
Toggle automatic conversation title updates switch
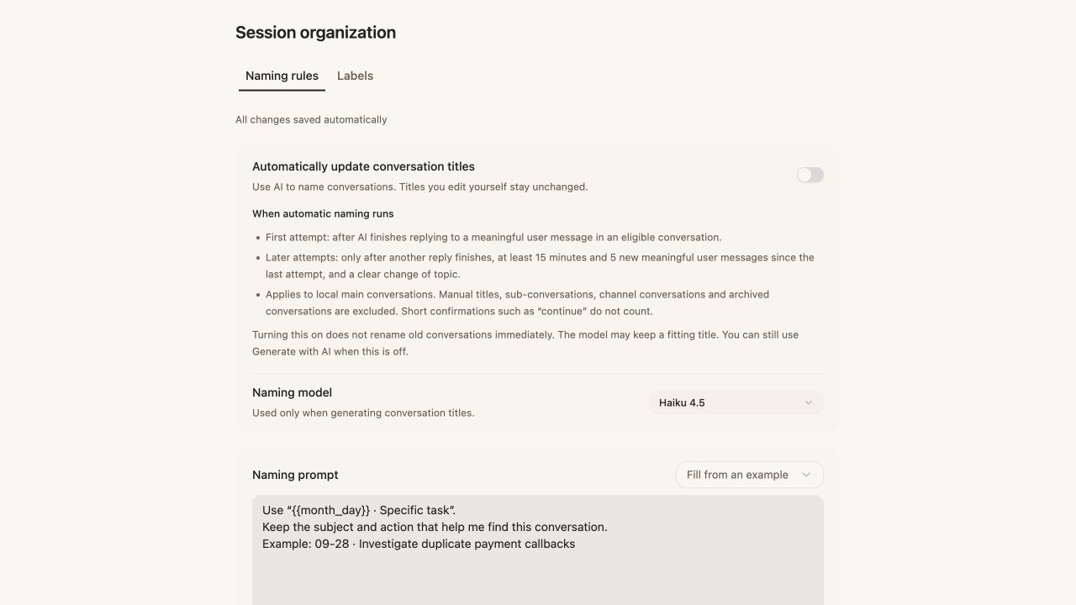pos(810,175)
